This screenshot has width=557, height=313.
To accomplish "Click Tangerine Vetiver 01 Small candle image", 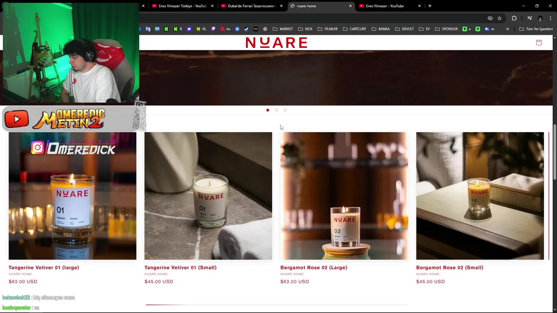I will pyautogui.click(x=208, y=196).
